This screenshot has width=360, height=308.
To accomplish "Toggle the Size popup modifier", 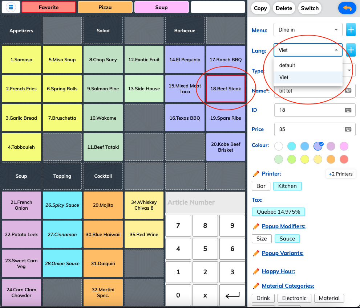I will (262, 238).
